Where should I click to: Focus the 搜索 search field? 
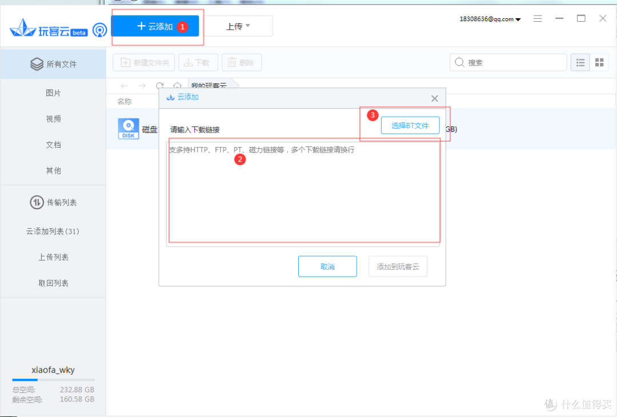click(508, 62)
